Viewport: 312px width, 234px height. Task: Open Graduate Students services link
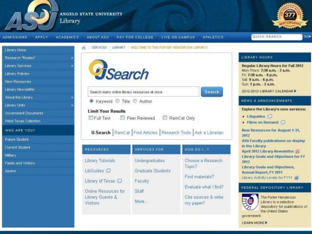coord(153,171)
